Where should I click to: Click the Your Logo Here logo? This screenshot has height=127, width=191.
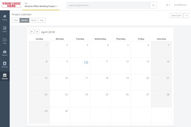pyautogui.click(x=11, y=4)
